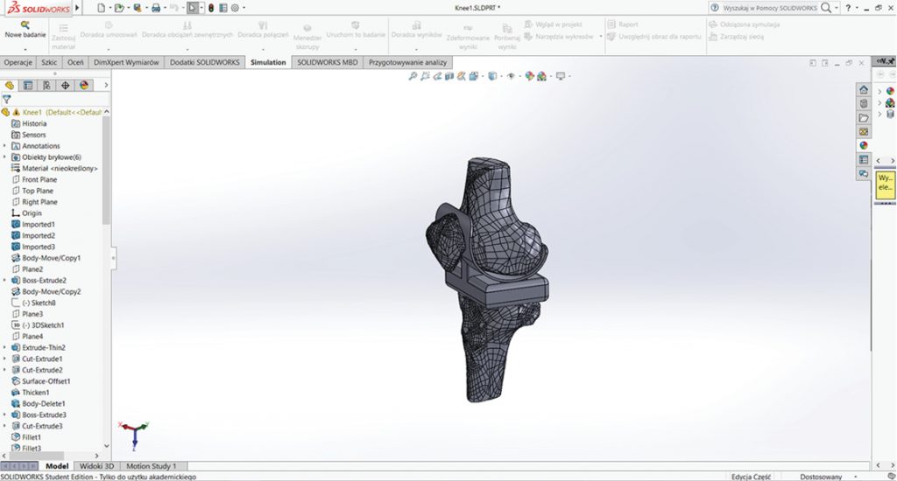Select the FeatureManager design tree tab icon

tap(11, 85)
